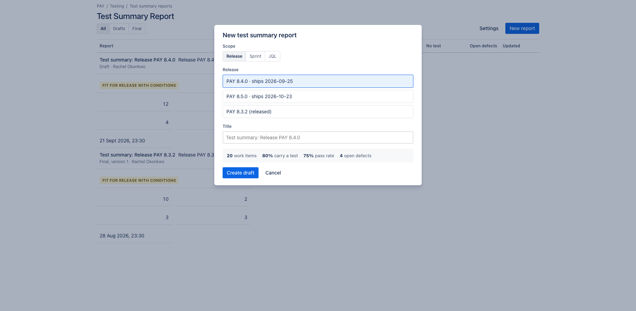636x311 pixels.
Task: Open report Test summary: Release PAY 8.3.2
Action: click(137, 155)
